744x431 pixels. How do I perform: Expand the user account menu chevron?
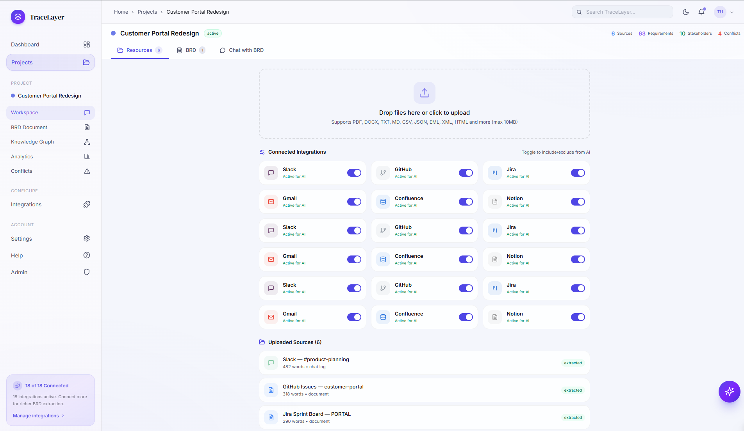click(732, 12)
